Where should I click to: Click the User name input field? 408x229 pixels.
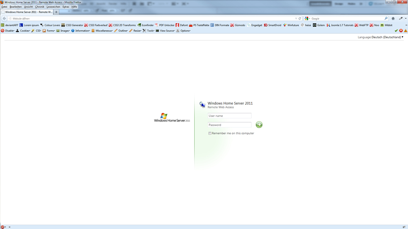click(229, 116)
